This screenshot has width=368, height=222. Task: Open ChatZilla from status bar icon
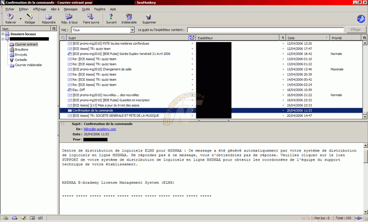pyautogui.click(x=41, y=218)
